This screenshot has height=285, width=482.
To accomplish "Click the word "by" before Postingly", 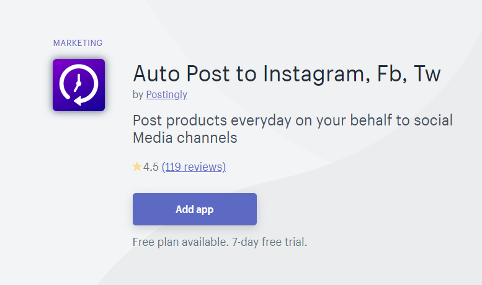I will tap(138, 94).
